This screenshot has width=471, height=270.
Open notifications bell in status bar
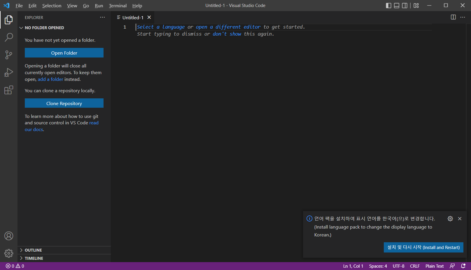463,266
